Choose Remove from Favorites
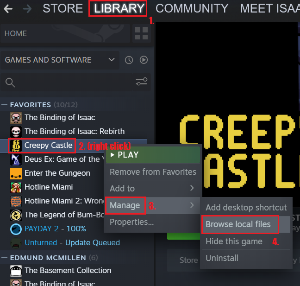Viewport: 300px width, 286px height. (x=153, y=172)
